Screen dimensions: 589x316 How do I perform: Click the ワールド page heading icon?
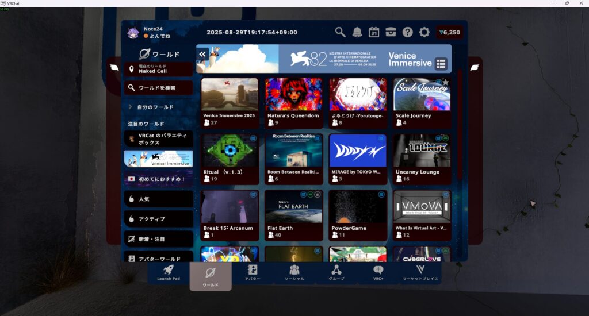click(x=144, y=55)
